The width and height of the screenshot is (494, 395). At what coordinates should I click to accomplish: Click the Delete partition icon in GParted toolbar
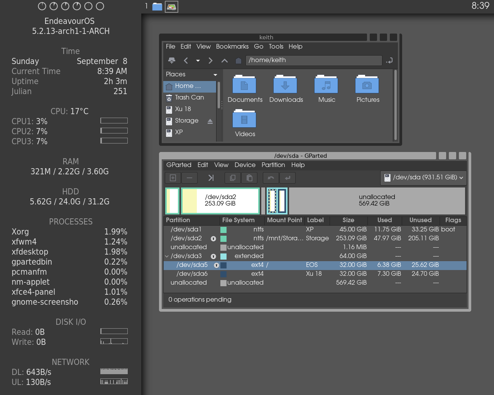[189, 178]
